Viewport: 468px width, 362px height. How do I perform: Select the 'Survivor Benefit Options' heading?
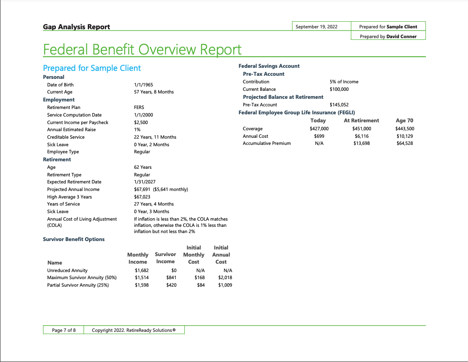point(74,239)
